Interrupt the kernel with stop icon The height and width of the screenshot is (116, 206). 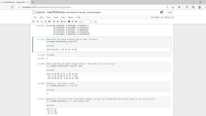pyautogui.click(x=69, y=22)
